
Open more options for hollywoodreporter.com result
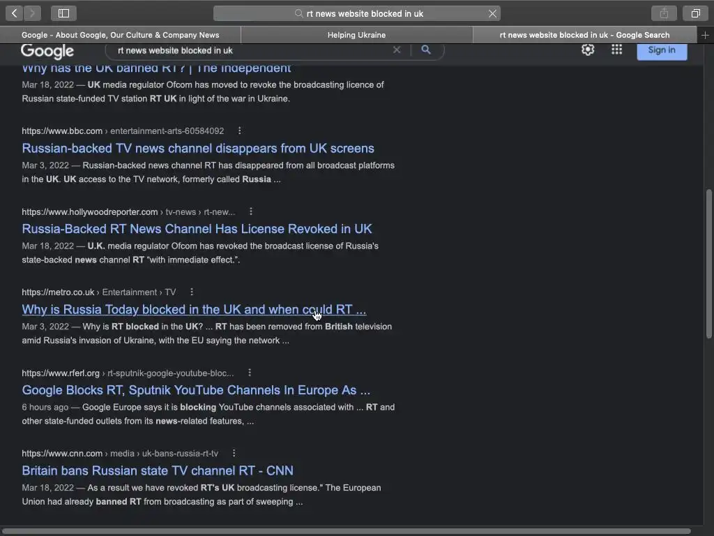point(251,211)
